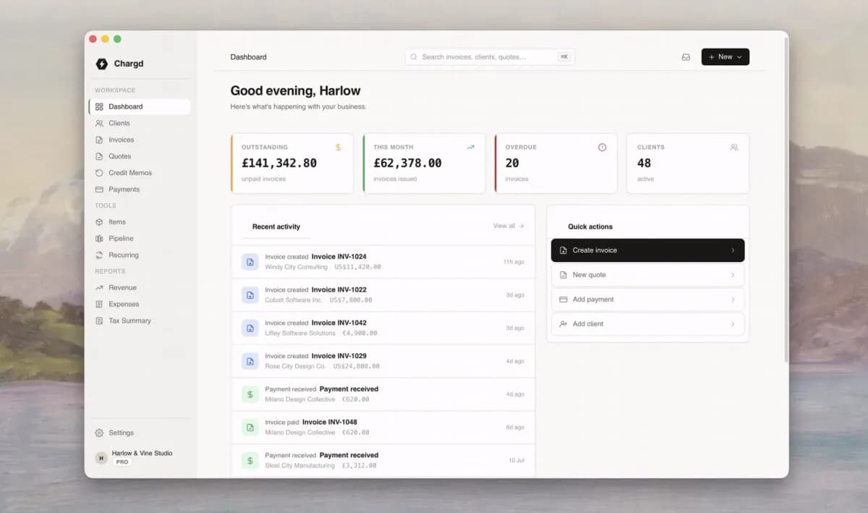Click the trend arrow icon on This Month card
The height and width of the screenshot is (513, 868).
point(470,147)
